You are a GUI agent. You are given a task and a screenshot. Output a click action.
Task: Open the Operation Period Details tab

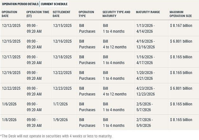[20, 4]
